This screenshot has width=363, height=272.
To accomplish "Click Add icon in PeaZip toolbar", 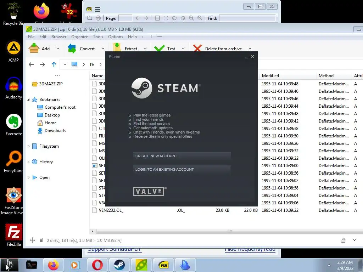I will (x=34, y=48).
